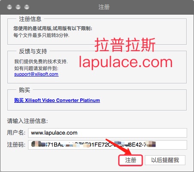Focus the 用户名 username input field
The image size is (194, 172).
point(107,133)
